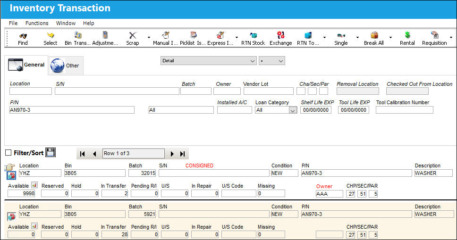This screenshot has width=457, height=240.
Task: Open the Rental dollar icon
Action: point(407,35)
